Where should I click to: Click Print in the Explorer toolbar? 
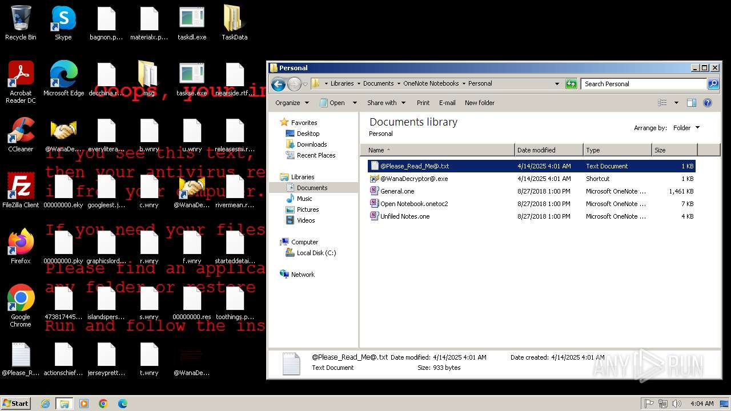point(423,103)
